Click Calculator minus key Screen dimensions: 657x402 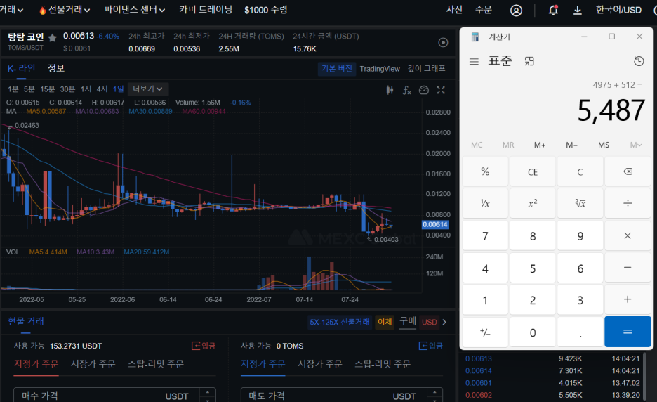coord(628,268)
